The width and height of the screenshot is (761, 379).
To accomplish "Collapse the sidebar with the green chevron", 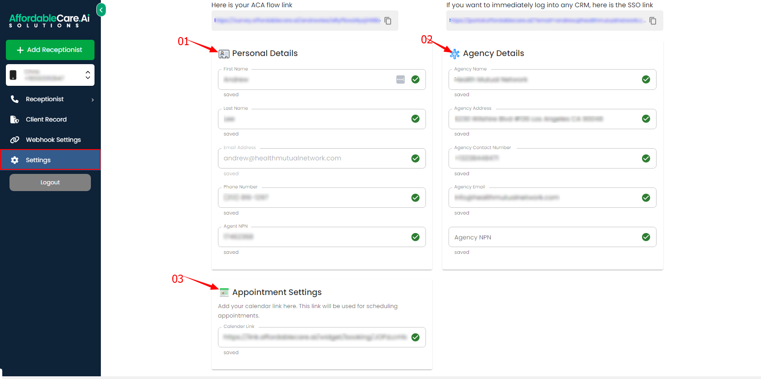I will (101, 9).
